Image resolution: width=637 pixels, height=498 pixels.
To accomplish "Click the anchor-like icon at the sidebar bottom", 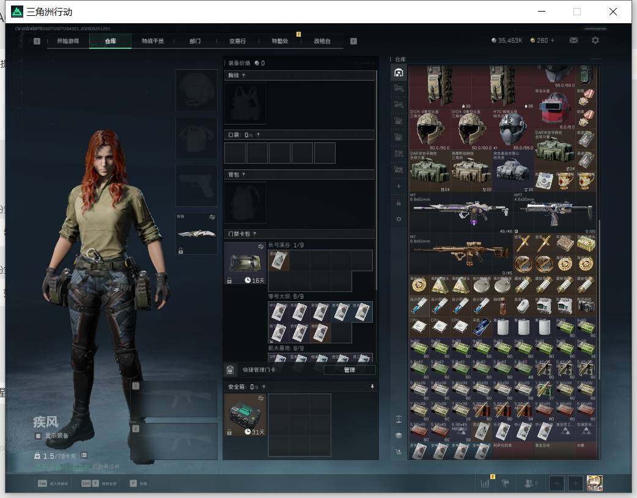I will [399, 452].
